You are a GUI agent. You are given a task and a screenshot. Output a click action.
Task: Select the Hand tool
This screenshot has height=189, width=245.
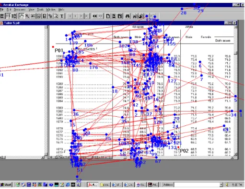tap(22, 16)
